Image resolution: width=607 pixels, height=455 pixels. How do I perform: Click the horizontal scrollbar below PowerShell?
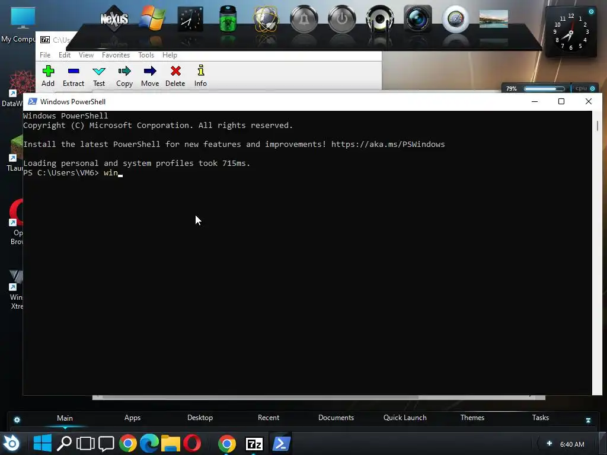click(x=260, y=398)
